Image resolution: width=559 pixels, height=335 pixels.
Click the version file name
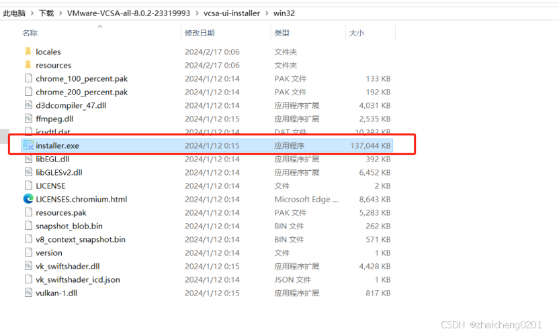point(49,253)
